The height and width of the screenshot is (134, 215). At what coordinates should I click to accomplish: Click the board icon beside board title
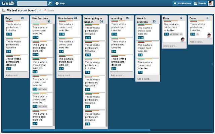4,10
